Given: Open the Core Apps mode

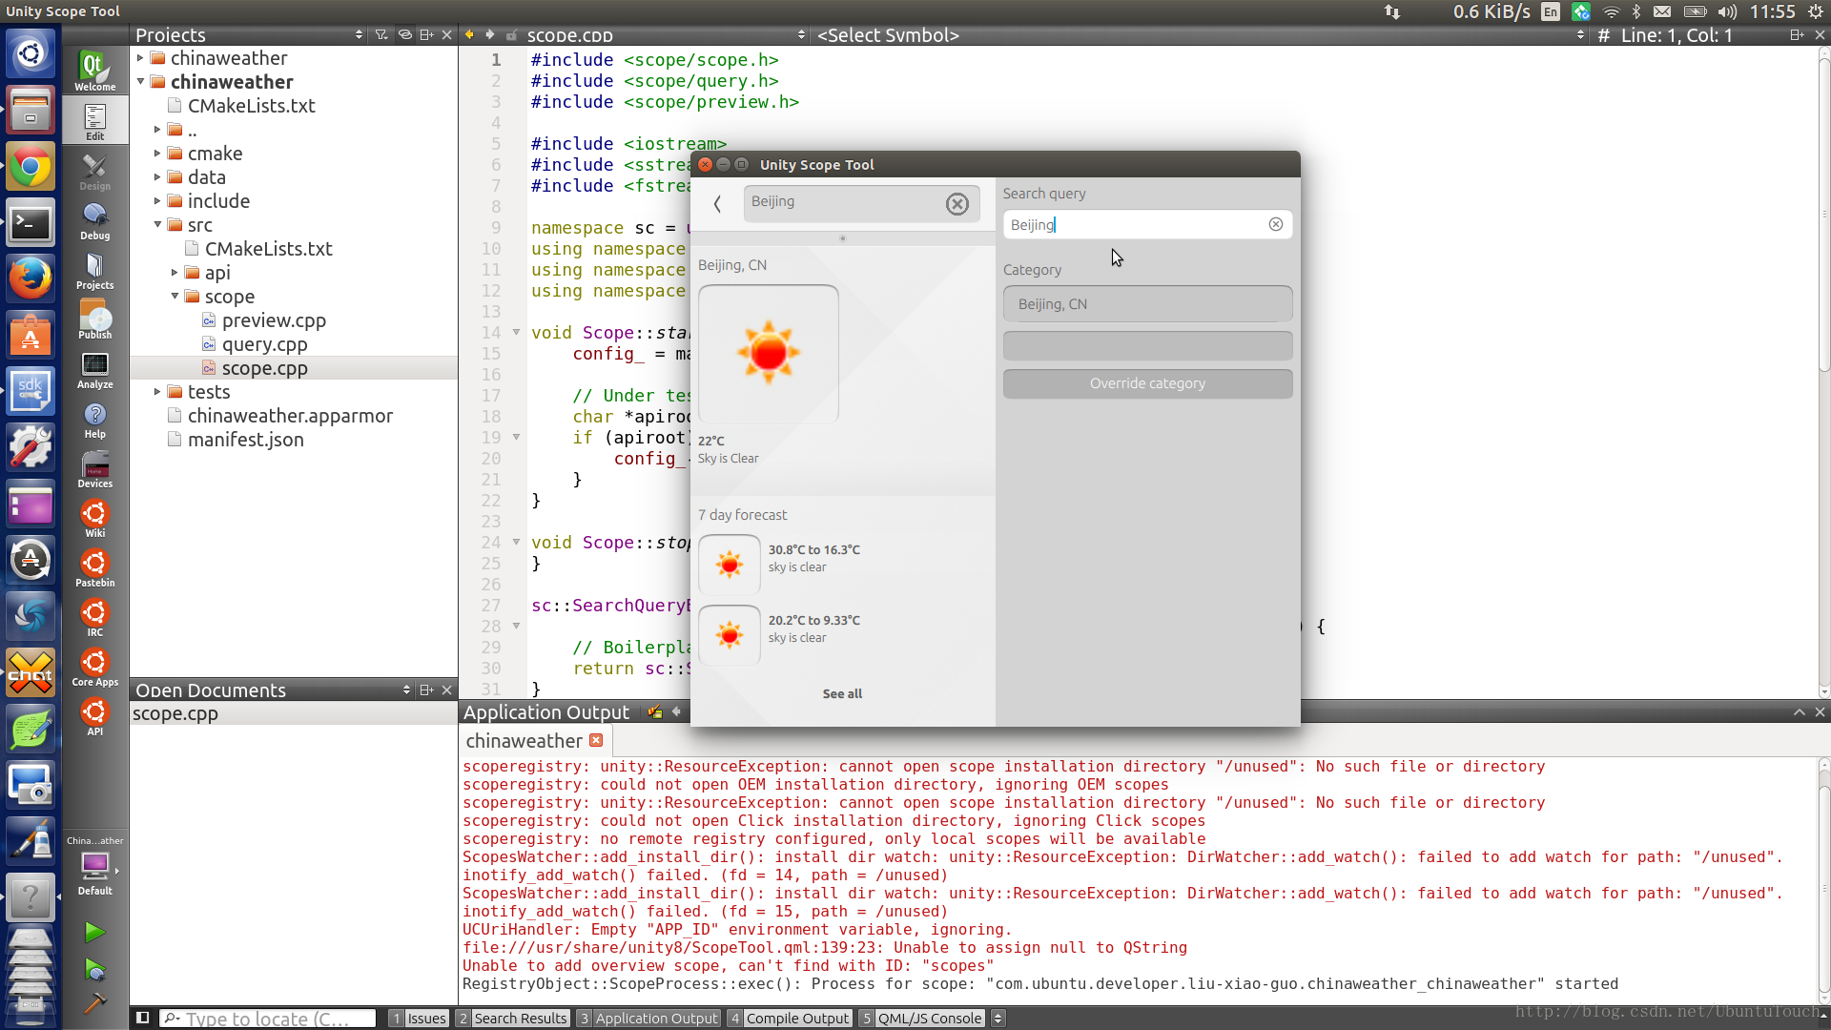Looking at the screenshot, I should point(94,666).
